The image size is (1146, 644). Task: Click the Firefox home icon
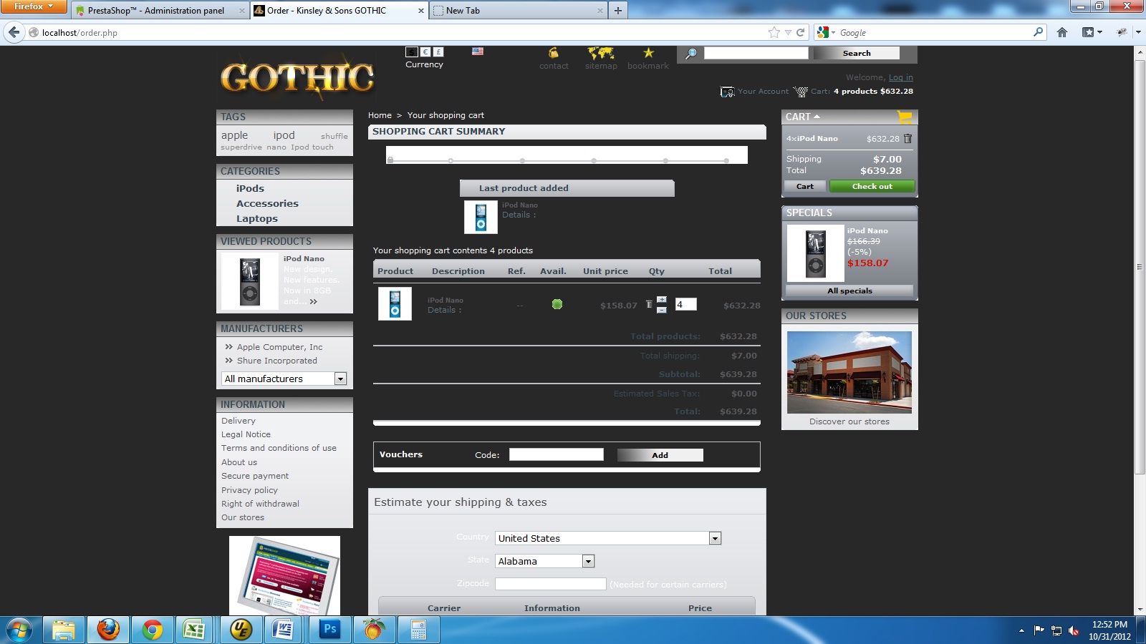(1062, 32)
